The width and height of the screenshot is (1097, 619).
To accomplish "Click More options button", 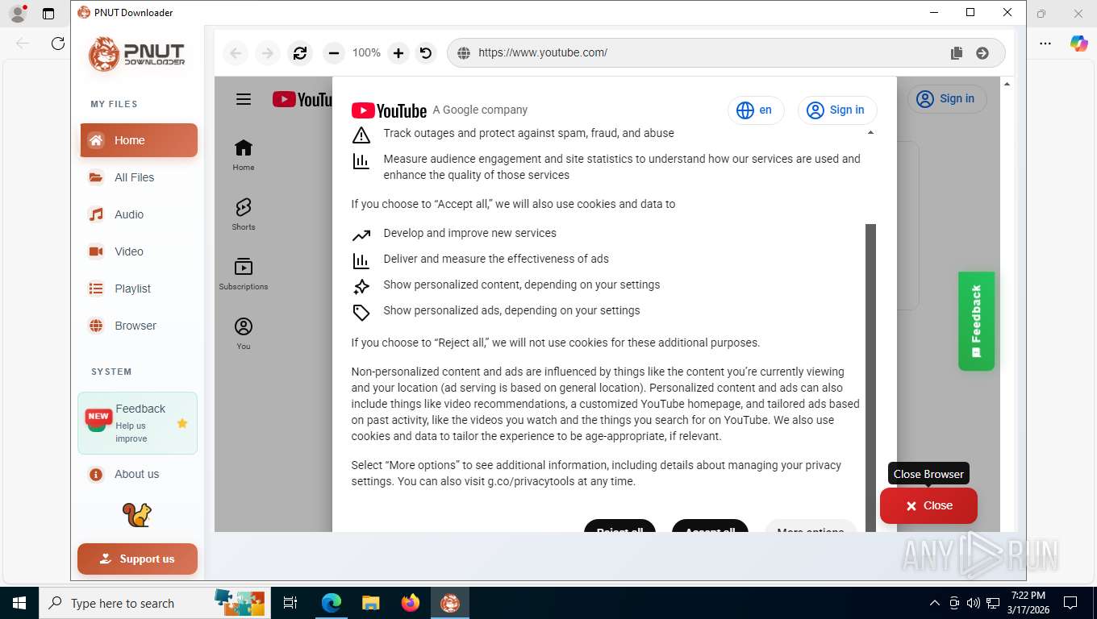I will point(810,526).
